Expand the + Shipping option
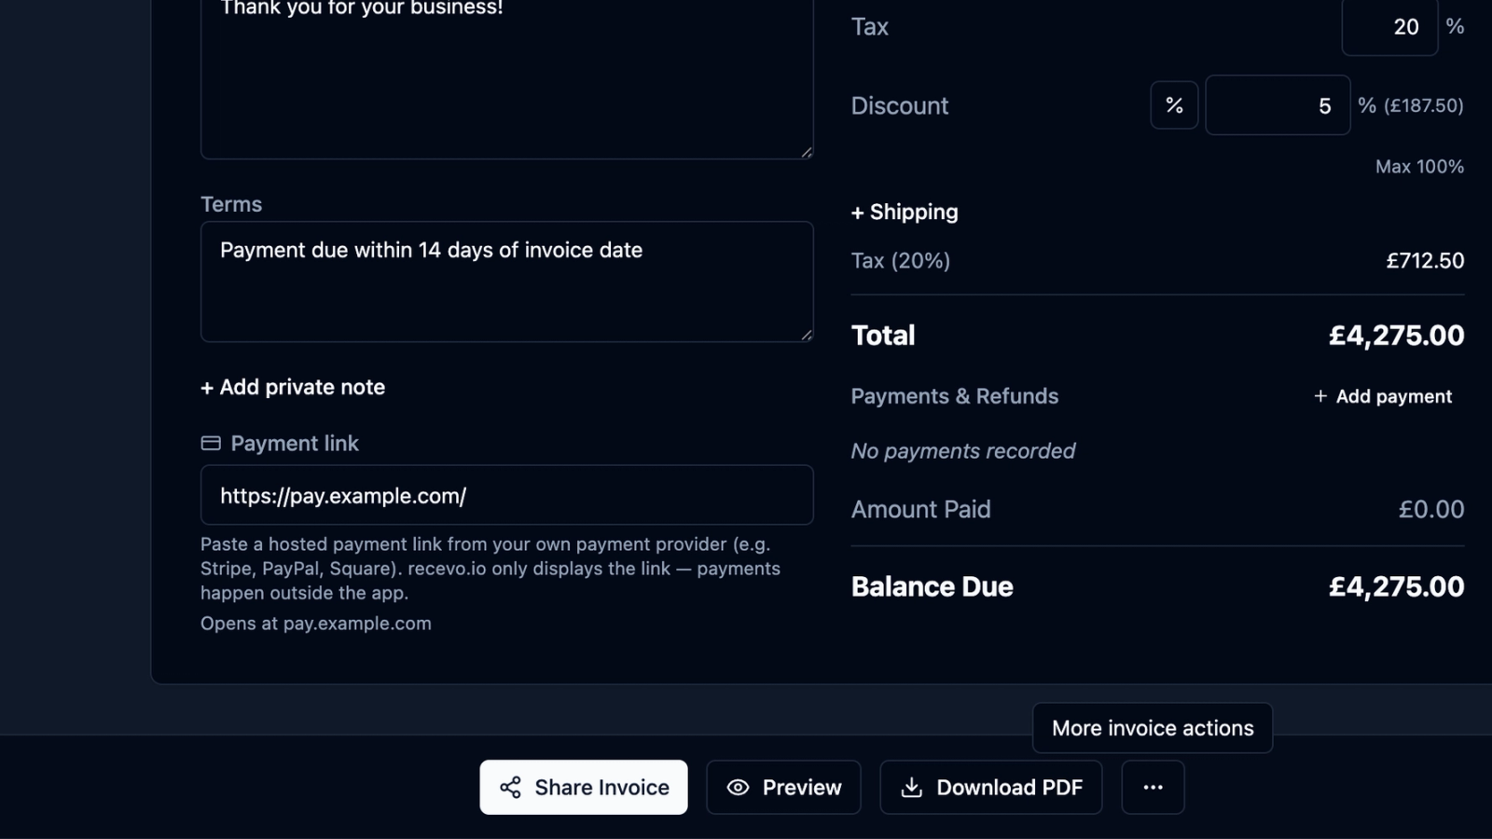1492x839 pixels. pyautogui.click(x=905, y=212)
